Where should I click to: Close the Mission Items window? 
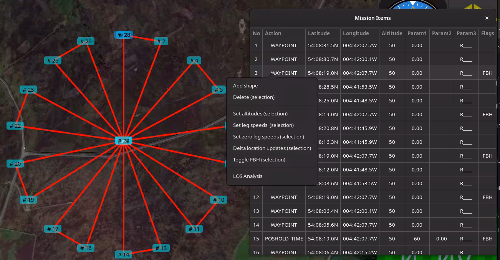point(487,18)
